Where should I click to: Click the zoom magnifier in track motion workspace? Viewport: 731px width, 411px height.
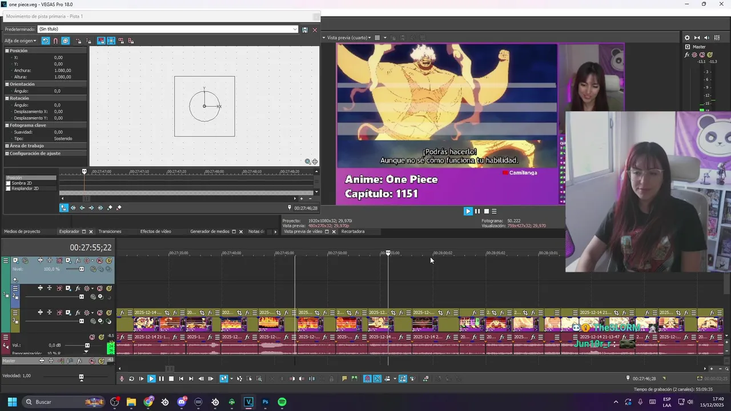(308, 162)
